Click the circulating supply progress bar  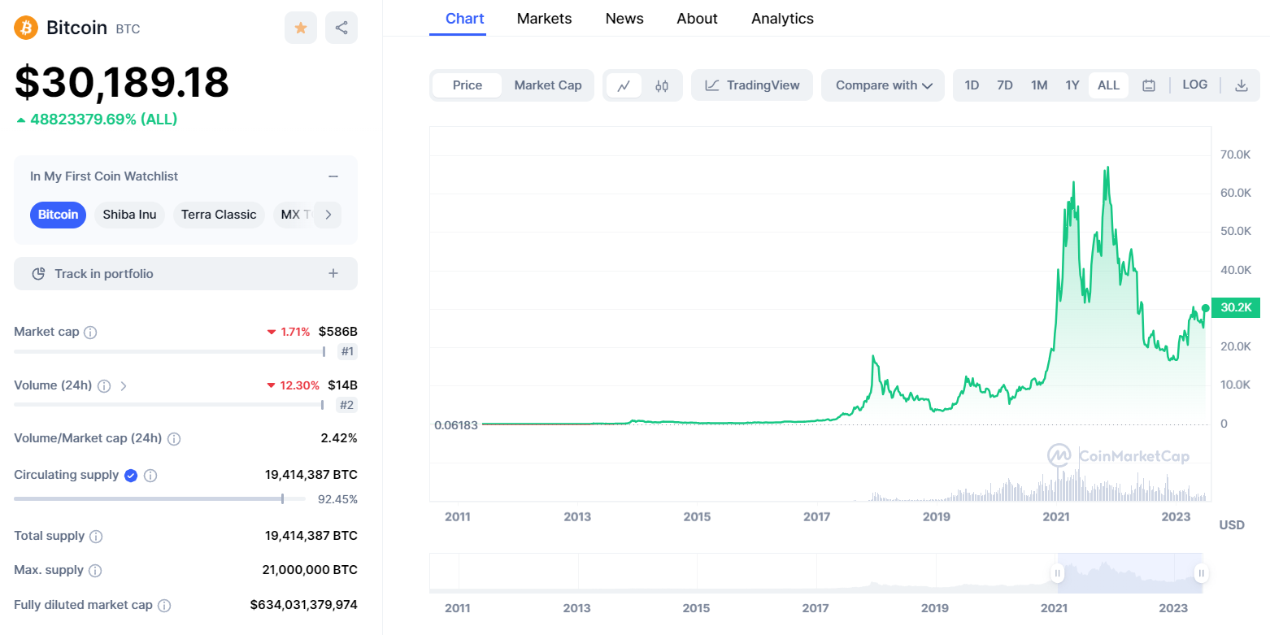click(159, 498)
